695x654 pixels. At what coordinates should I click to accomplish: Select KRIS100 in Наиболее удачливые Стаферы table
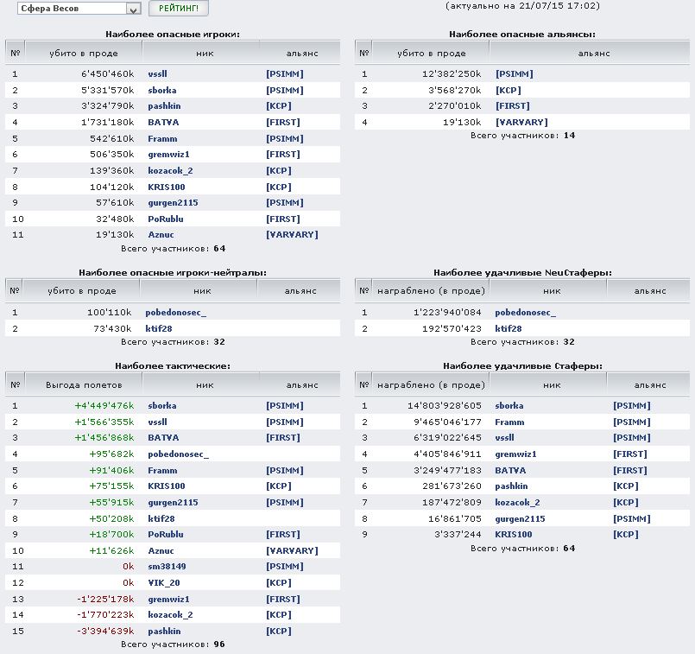513,535
